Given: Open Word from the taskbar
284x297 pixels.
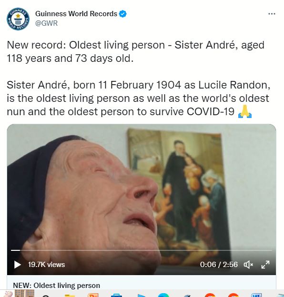Looking at the screenshot, I should click(x=256, y=295).
